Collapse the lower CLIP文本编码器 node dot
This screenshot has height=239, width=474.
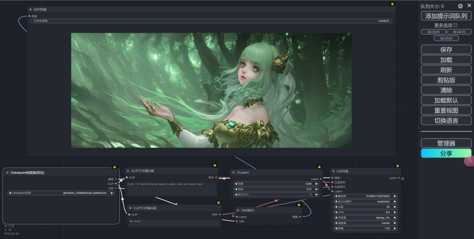coord(130,208)
